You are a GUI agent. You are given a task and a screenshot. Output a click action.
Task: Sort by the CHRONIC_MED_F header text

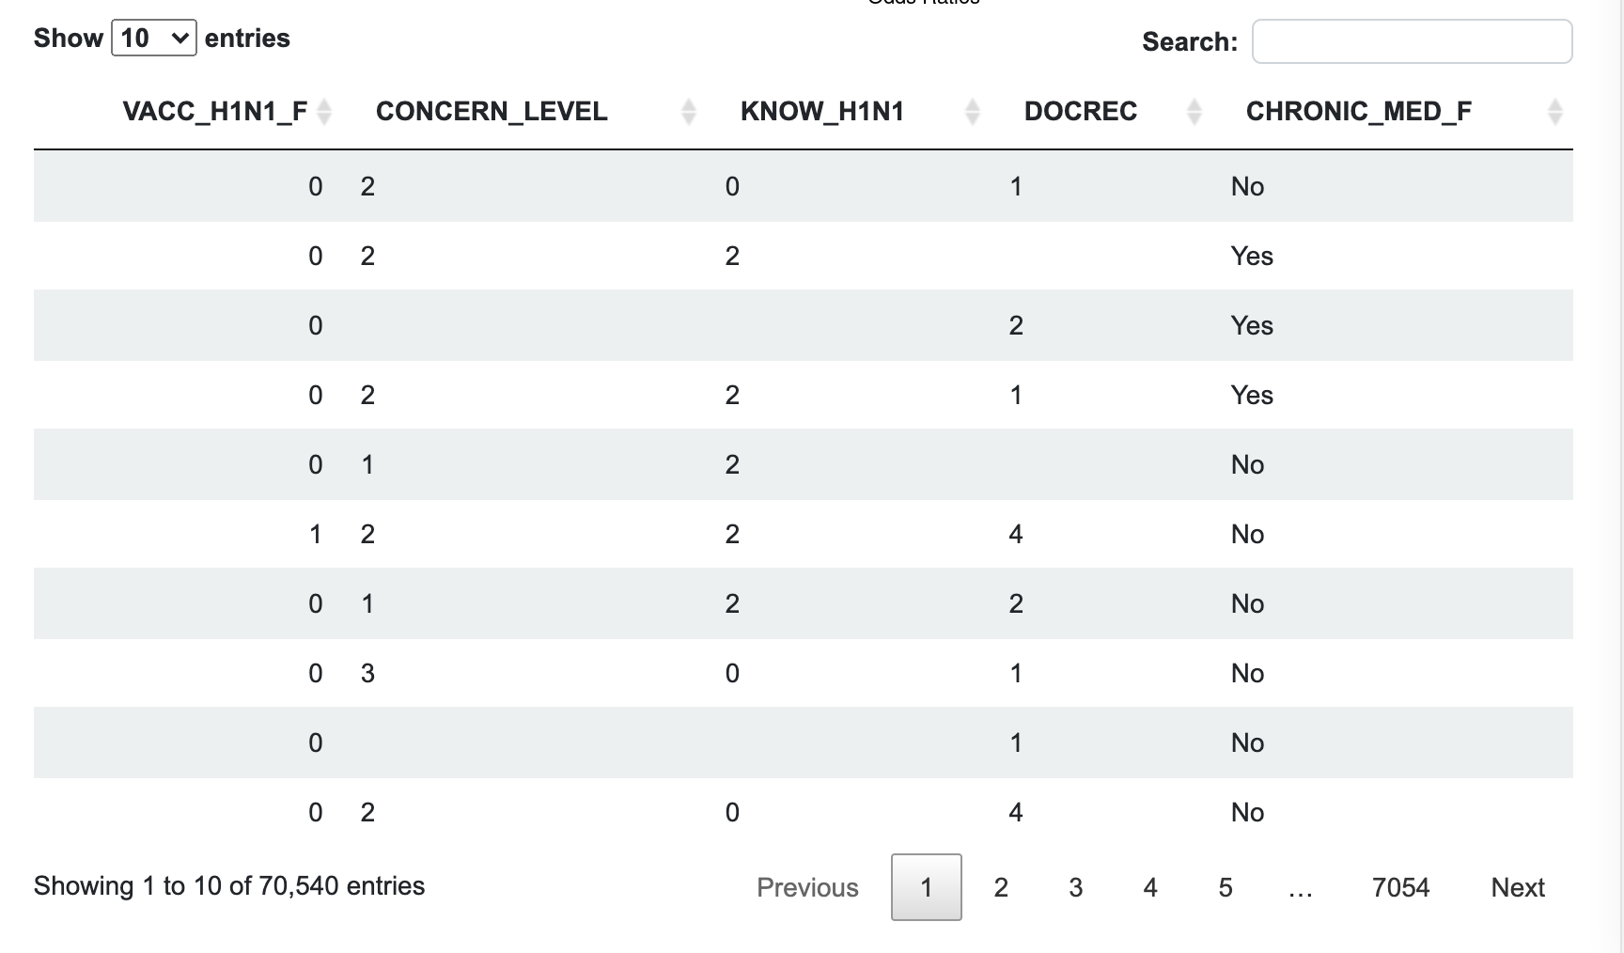[x=1359, y=112]
